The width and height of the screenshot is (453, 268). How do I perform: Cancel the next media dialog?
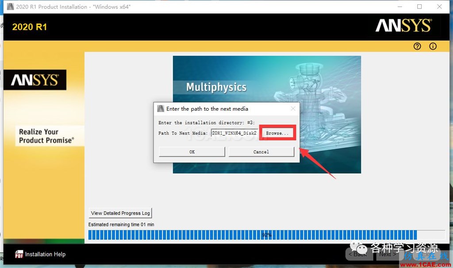(x=261, y=151)
